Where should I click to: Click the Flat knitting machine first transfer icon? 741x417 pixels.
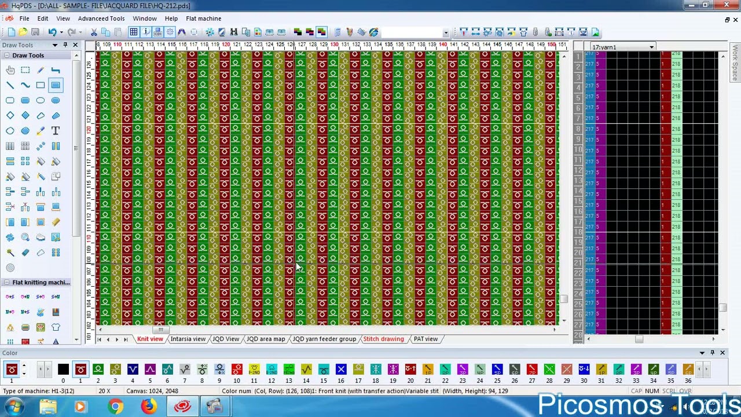(x=10, y=297)
